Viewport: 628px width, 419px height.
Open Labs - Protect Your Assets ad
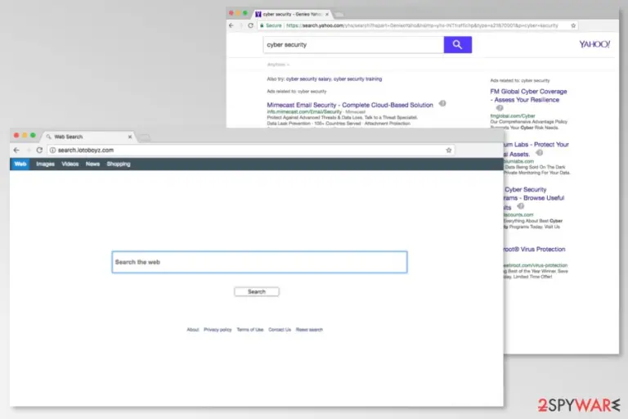(536, 149)
